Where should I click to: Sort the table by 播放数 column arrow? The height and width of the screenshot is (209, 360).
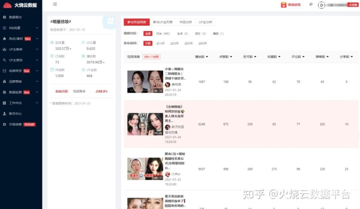[207, 57]
